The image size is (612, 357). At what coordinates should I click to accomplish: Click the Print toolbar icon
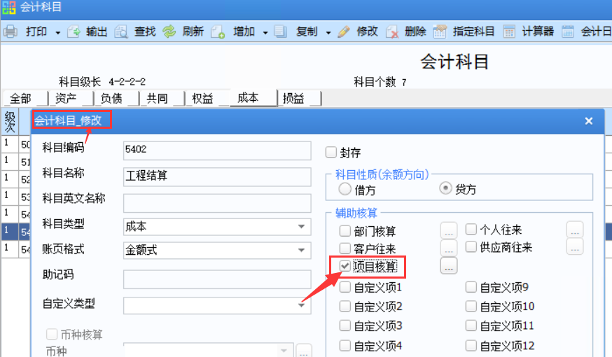[x=11, y=31]
